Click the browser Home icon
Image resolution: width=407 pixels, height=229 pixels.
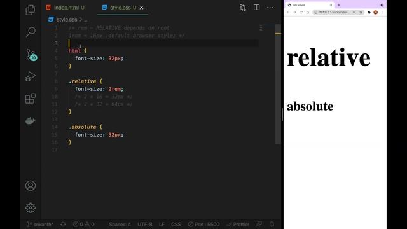(x=308, y=12)
